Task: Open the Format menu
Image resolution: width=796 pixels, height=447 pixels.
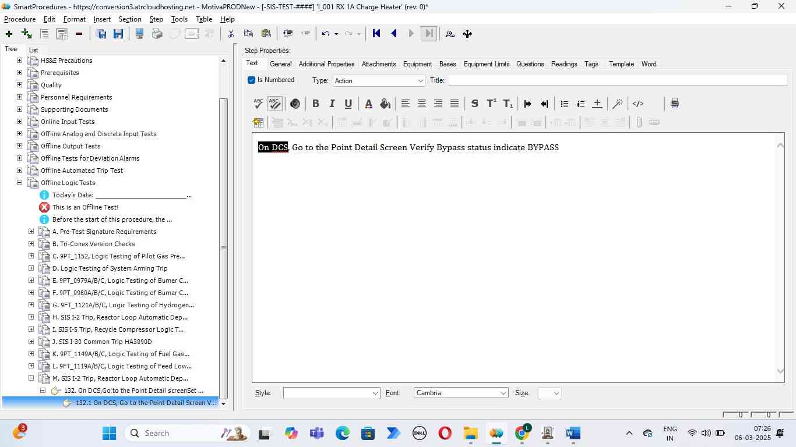Action: pyautogui.click(x=75, y=19)
